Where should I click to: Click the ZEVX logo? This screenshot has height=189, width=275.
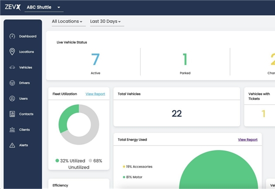pyautogui.click(x=12, y=7)
